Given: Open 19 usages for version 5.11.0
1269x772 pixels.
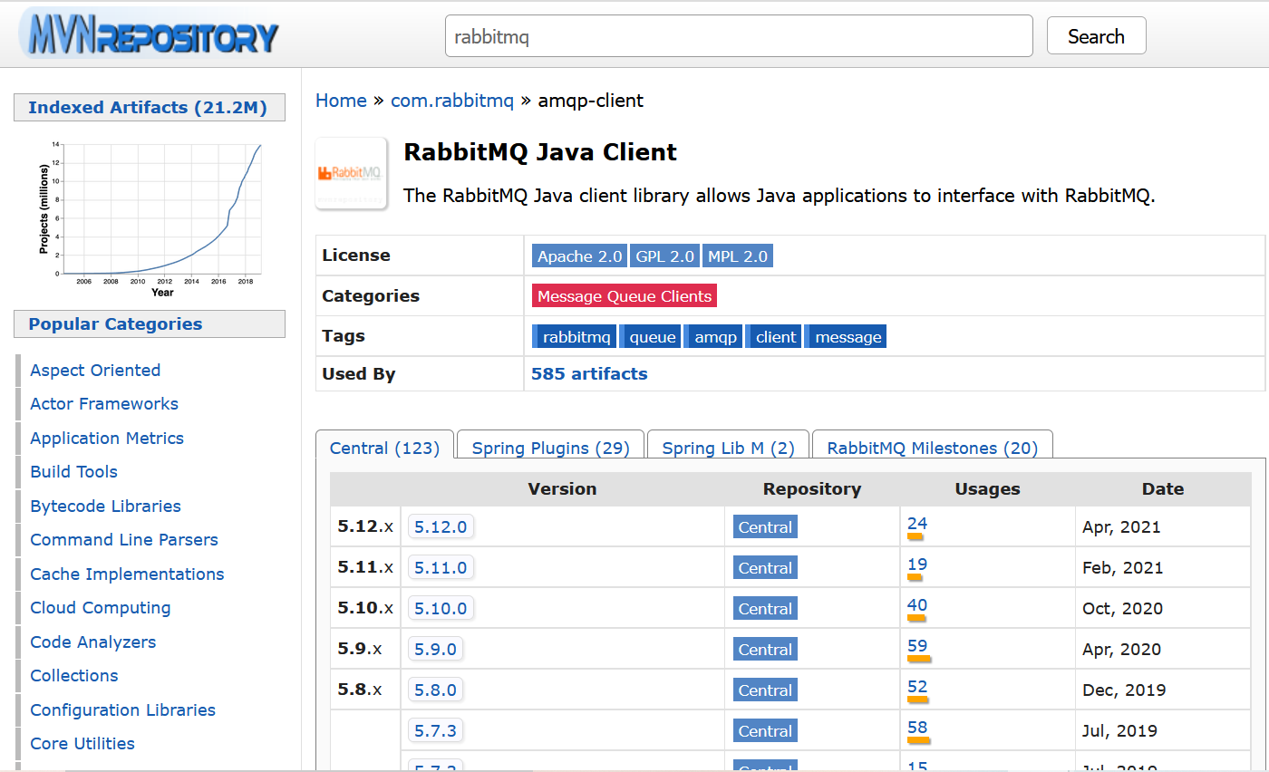Looking at the screenshot, I should [917, 565].
